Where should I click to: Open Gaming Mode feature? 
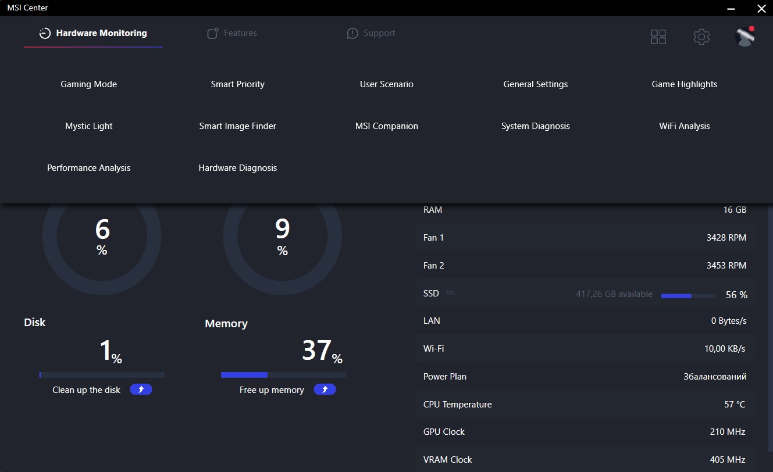(88, 84)
